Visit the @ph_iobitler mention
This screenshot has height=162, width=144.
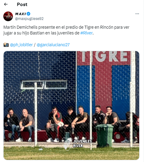pos(21,45)
